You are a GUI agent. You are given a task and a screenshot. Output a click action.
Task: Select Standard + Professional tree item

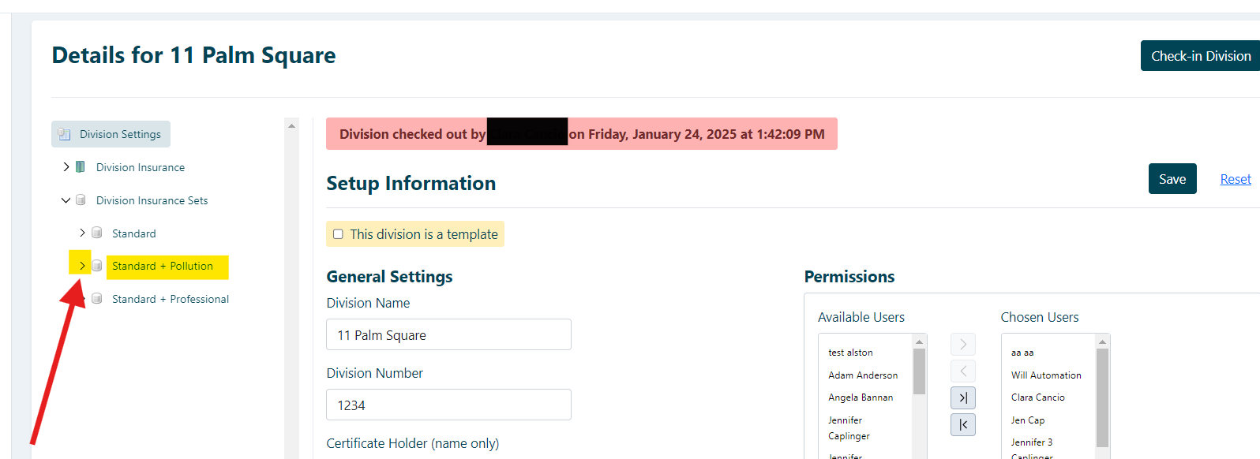click(x=171, y=300)
